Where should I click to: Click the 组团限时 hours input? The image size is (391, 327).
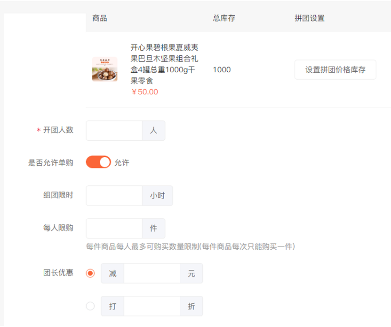click(114, 195)
